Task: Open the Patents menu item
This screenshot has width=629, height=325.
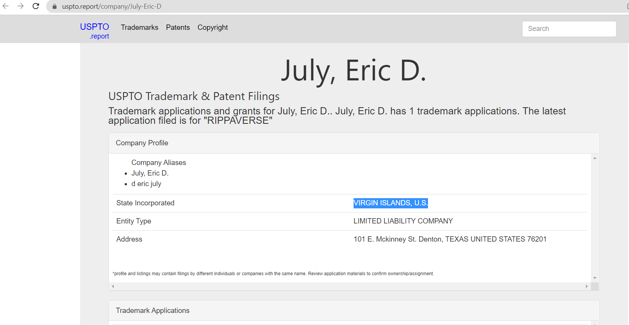Action: click(x=178, y=27)
